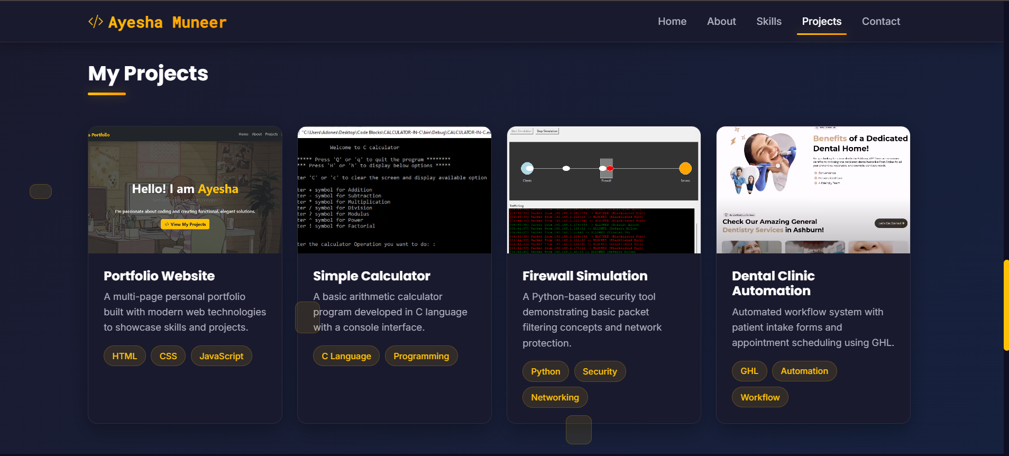Select the Networking tag
Screen dimensions: 1009x456
click(555, 397)
